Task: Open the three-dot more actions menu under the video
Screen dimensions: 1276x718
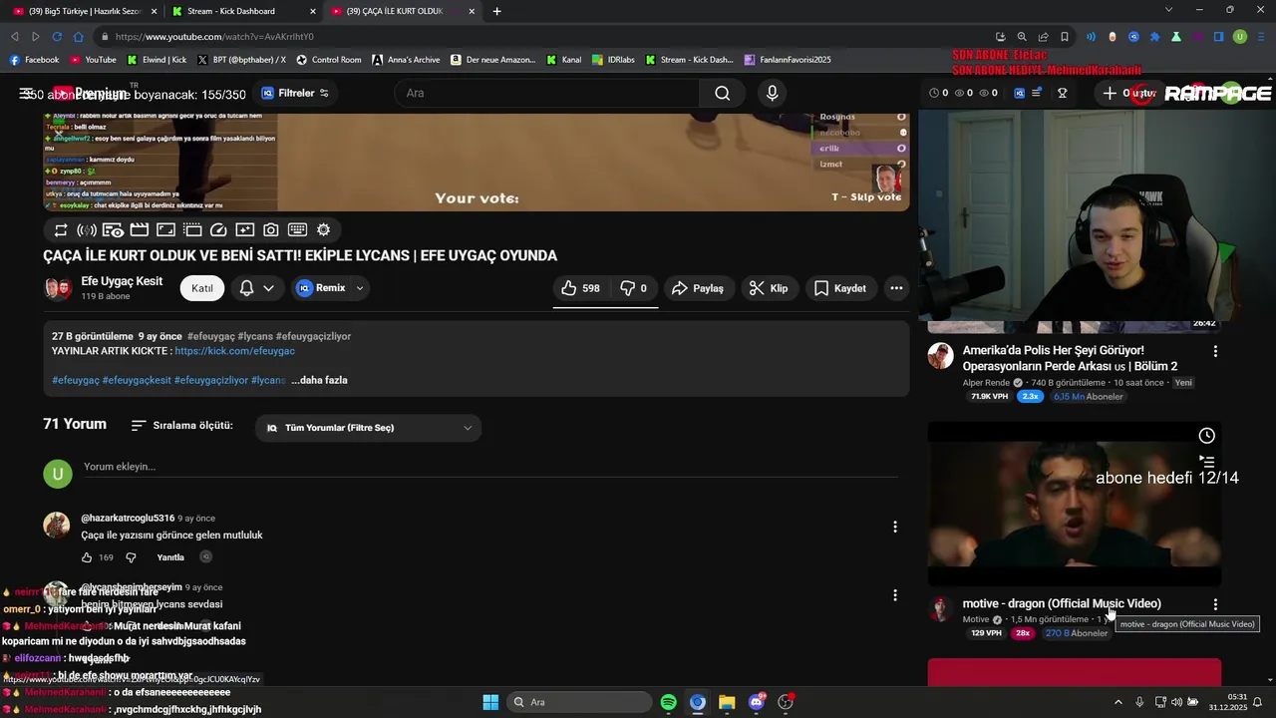Action: [896, 288]
